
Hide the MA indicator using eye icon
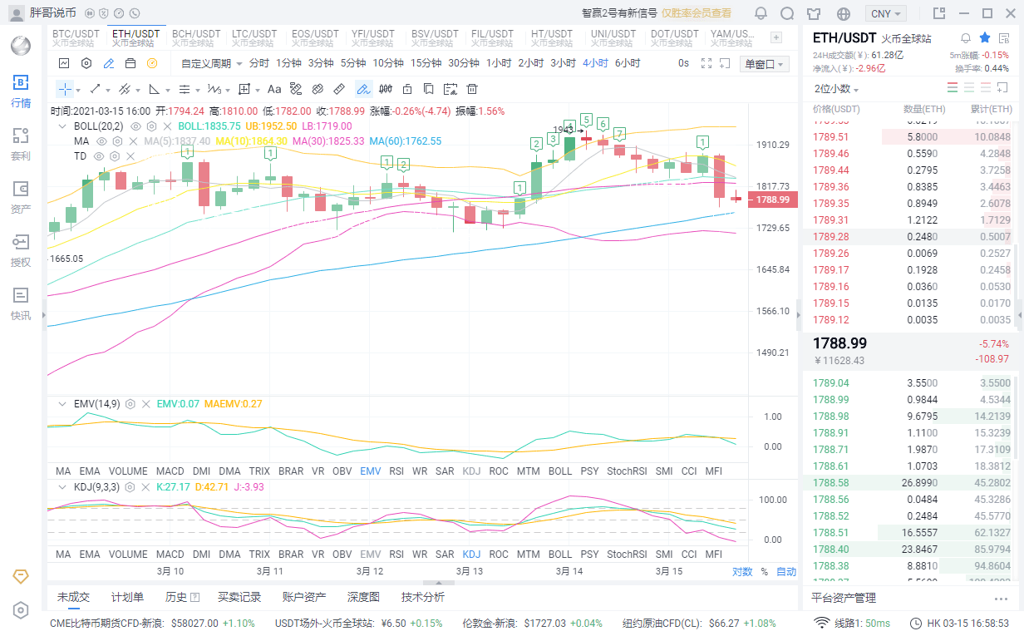(x=101, y=141)
